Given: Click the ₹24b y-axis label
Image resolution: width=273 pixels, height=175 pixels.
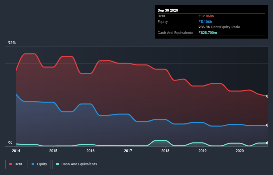Looking at the screenshot, I should click(x=12, y=43).
